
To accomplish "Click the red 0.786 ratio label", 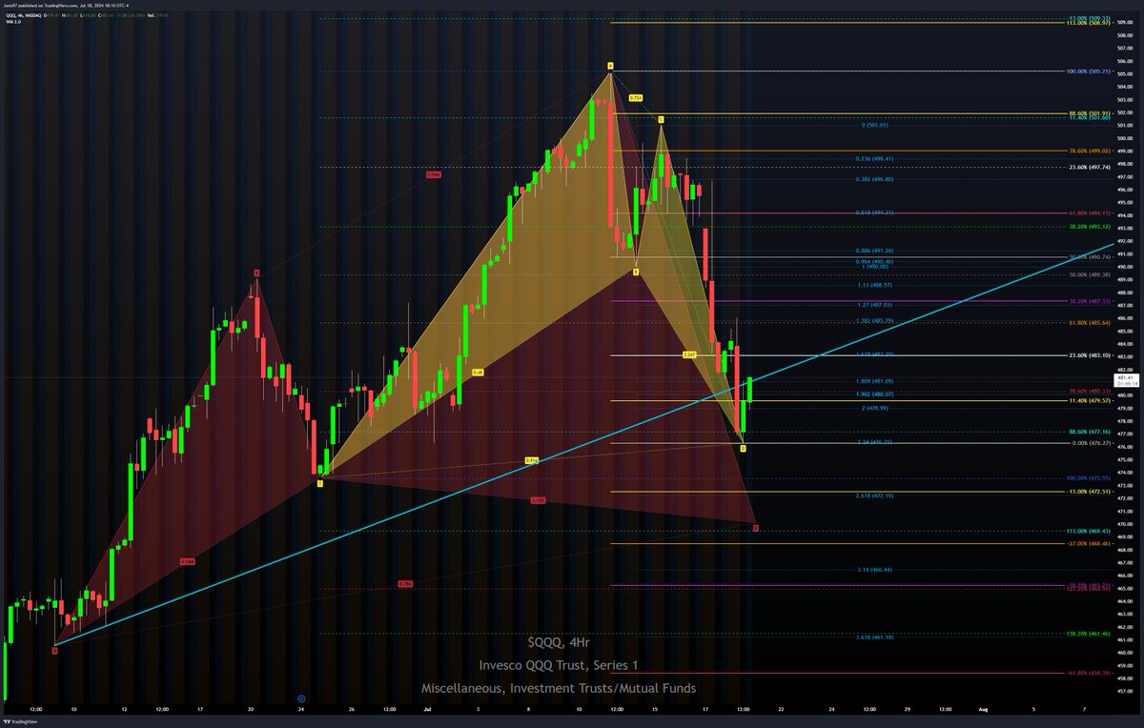I will 405,584.
